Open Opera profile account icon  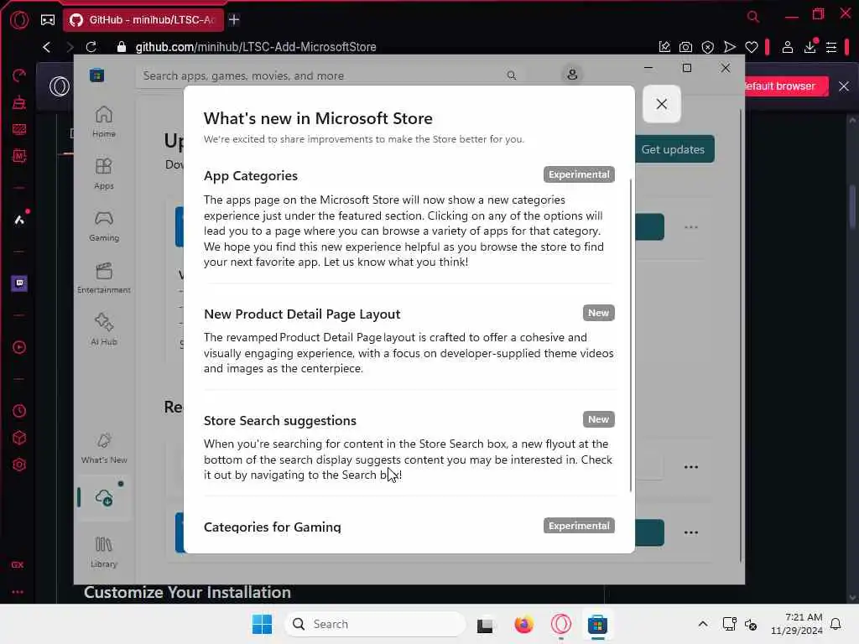787,47
